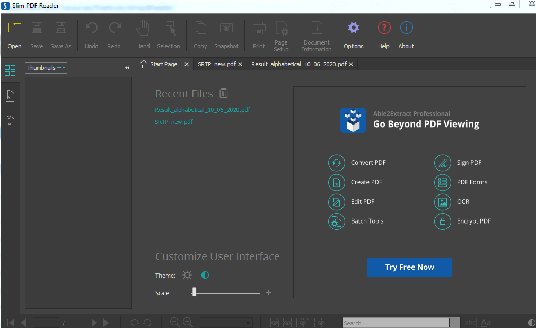
Task: Go to the next page
Action: click(x=94, y=323)
